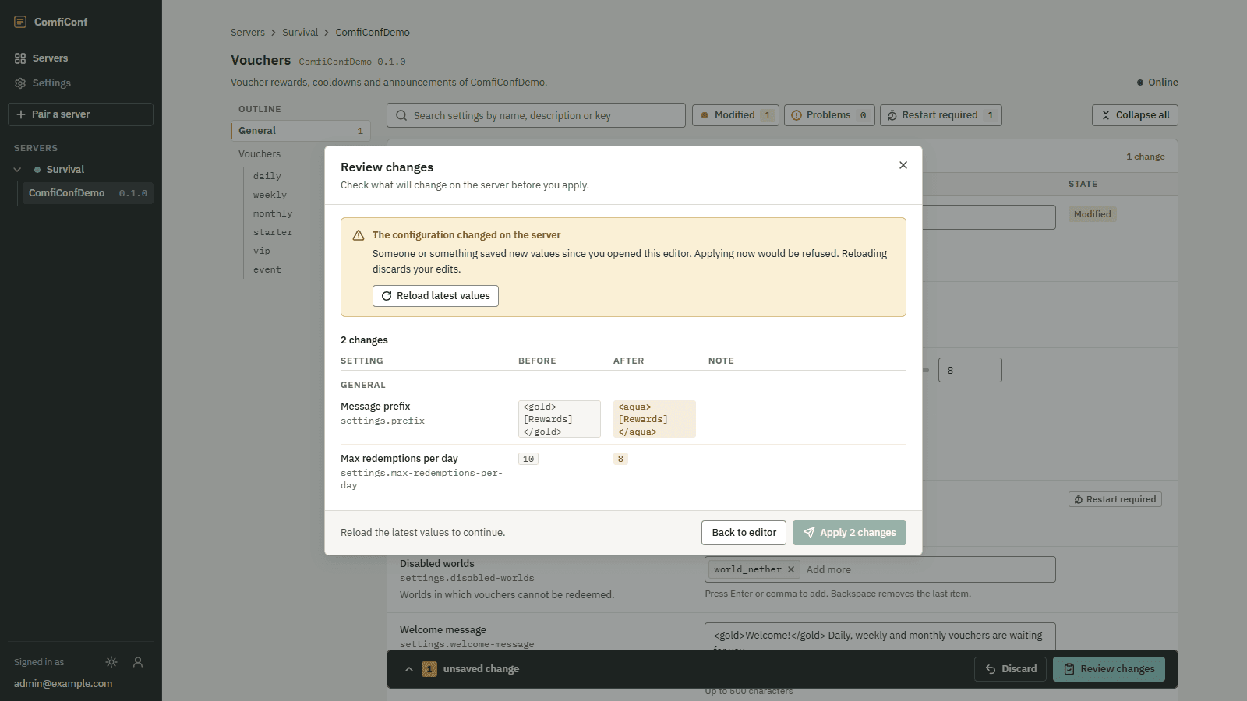The width and height of the screenshot is (1247, 701).
Task: Jump to daily voucher in outline
Action: point(267,176)
